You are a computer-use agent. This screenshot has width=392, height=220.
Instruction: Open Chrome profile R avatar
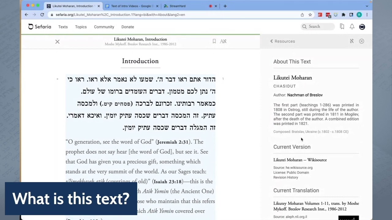pos(359,15)
